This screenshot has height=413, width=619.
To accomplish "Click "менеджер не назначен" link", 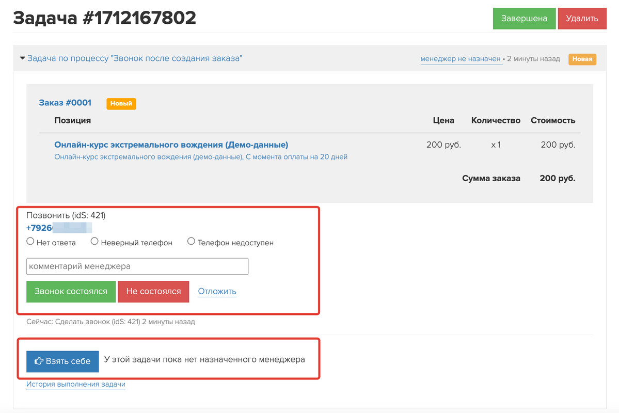I will (x=461, y=59).
